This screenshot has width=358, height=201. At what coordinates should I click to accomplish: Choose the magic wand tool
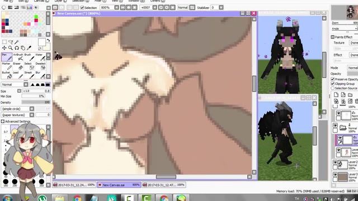[x=17, y=42]
